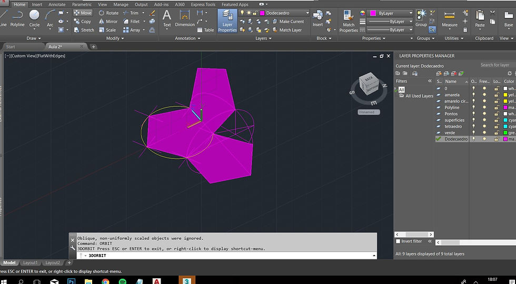Lock the layer named 0
The width and height of the screenshot is (516, 284).
pyautogui.click(x=496, y=89)
